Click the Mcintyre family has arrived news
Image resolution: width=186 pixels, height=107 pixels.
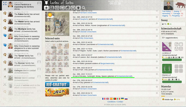22,29
